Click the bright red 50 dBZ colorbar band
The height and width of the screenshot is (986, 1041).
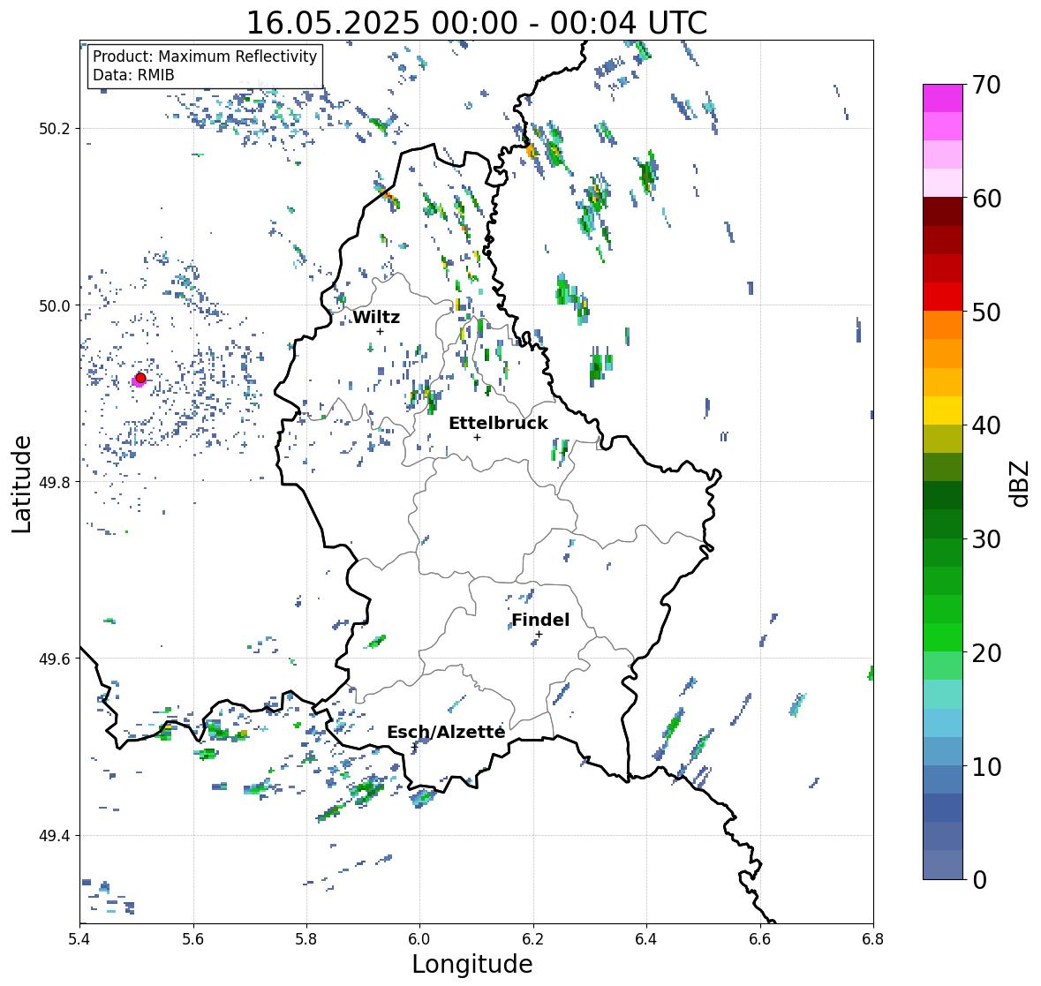(943, 297)
